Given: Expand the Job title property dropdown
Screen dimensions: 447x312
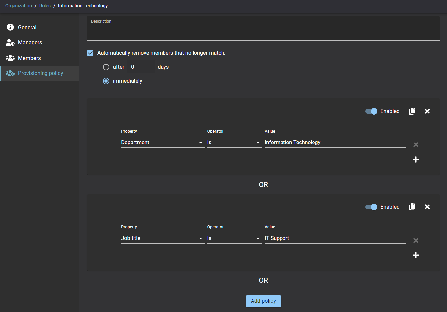Looking at the screenshot, I should (162, 238).
